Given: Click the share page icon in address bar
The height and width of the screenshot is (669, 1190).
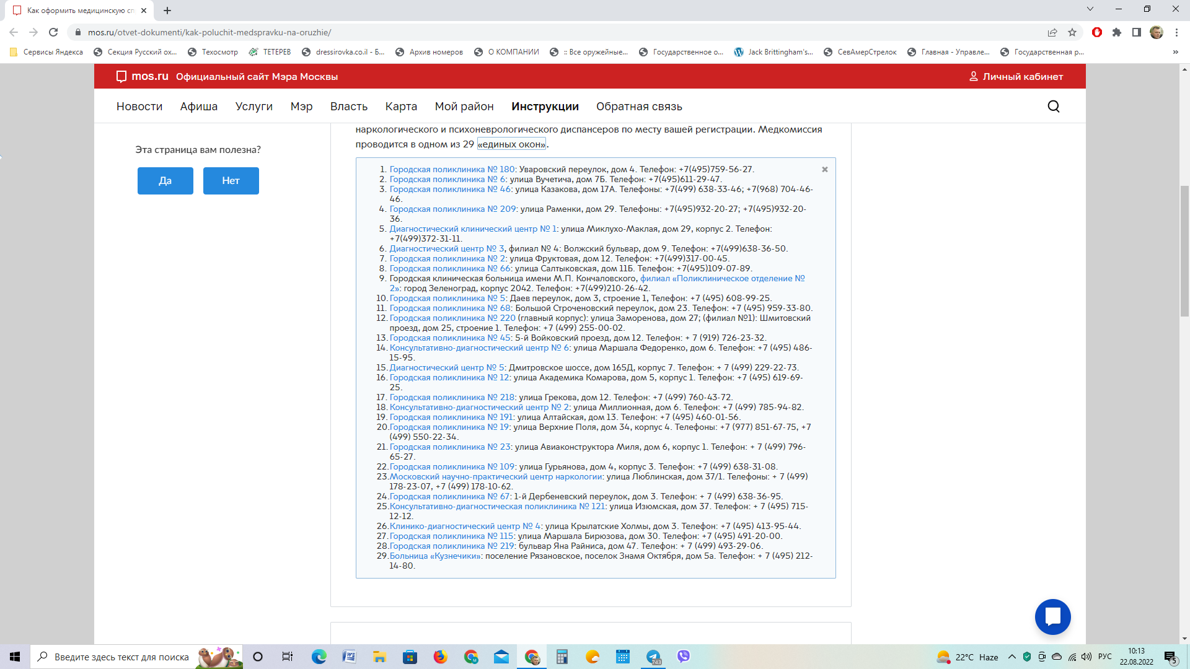Looking at the screenshot, I should pos(1052,32).
